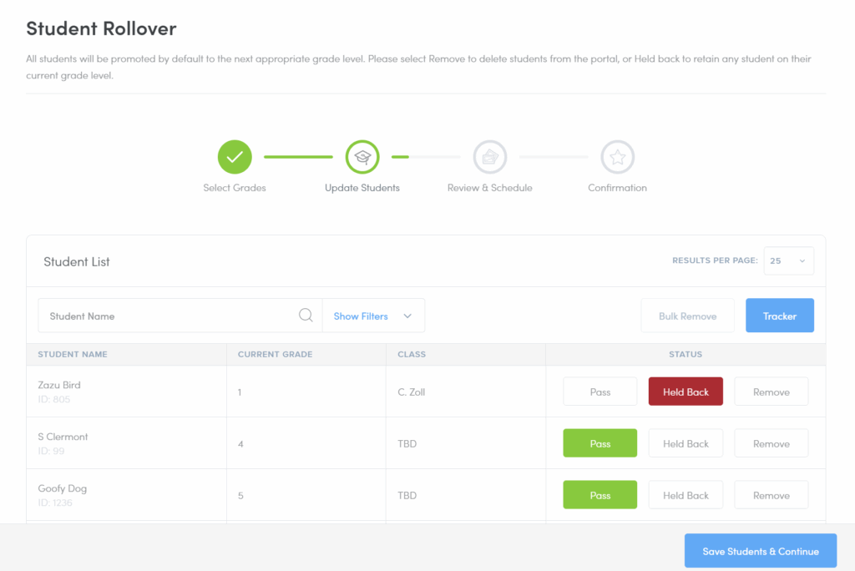Click the Status column header
The height and width of the screenshot is (571, 855).
click(x=686, y=354)
